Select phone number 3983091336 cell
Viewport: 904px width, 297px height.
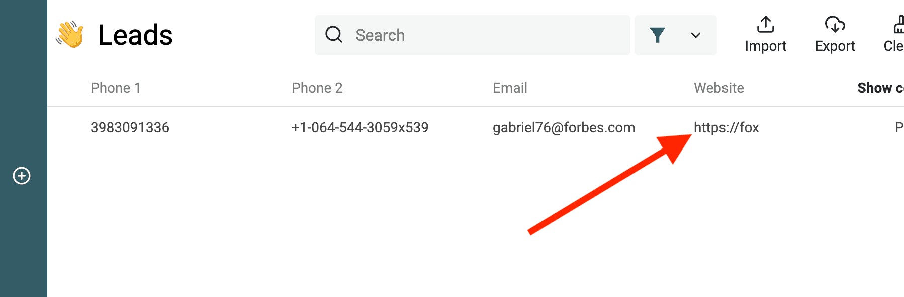point(130,128)
